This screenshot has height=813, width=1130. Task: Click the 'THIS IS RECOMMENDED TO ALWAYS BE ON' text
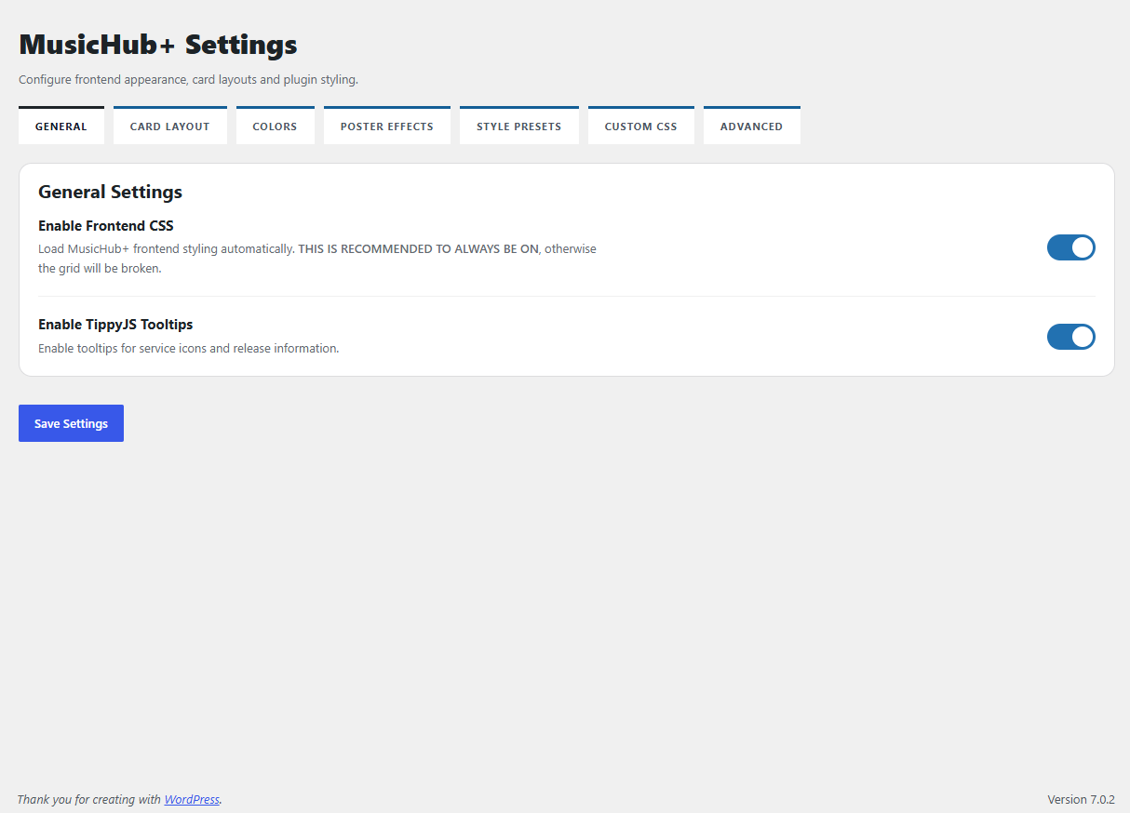(x=418, y=249)
